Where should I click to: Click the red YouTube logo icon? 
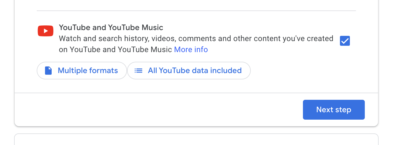(46, 31)
